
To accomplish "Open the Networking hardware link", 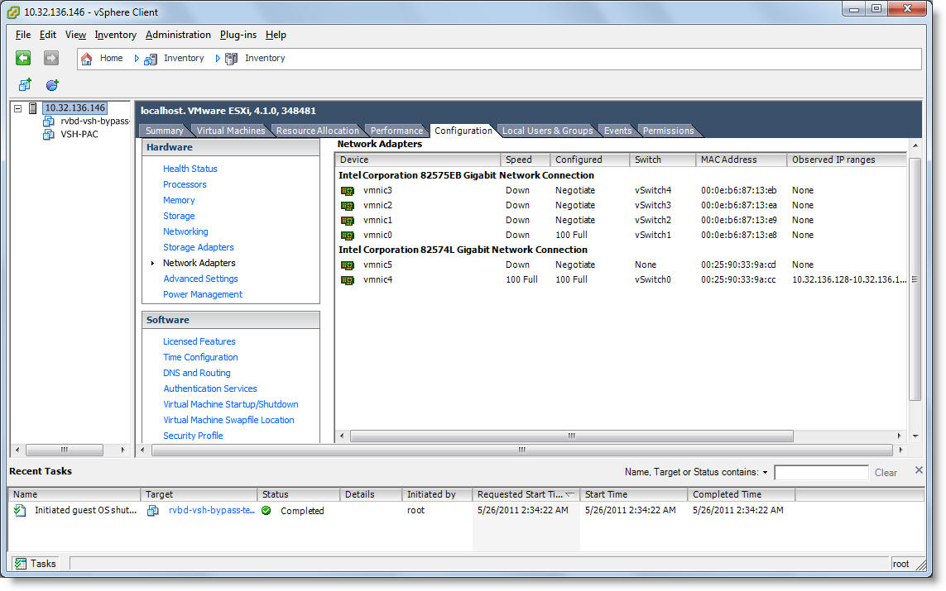I will coord(185,231).
